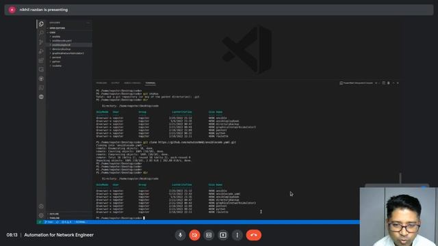Expand the python folder
Screen dimensions: 438x246
(69, 61)
